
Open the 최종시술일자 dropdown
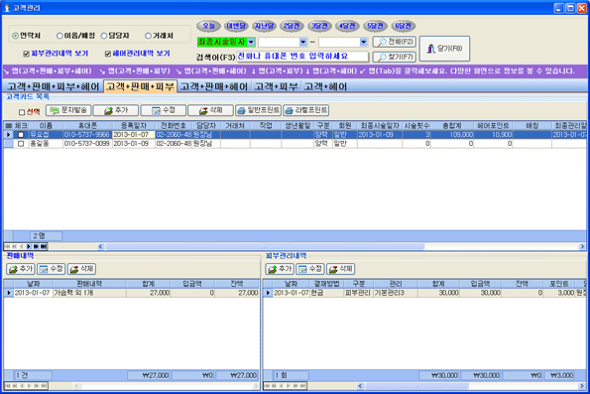click(x=251, y=42)
